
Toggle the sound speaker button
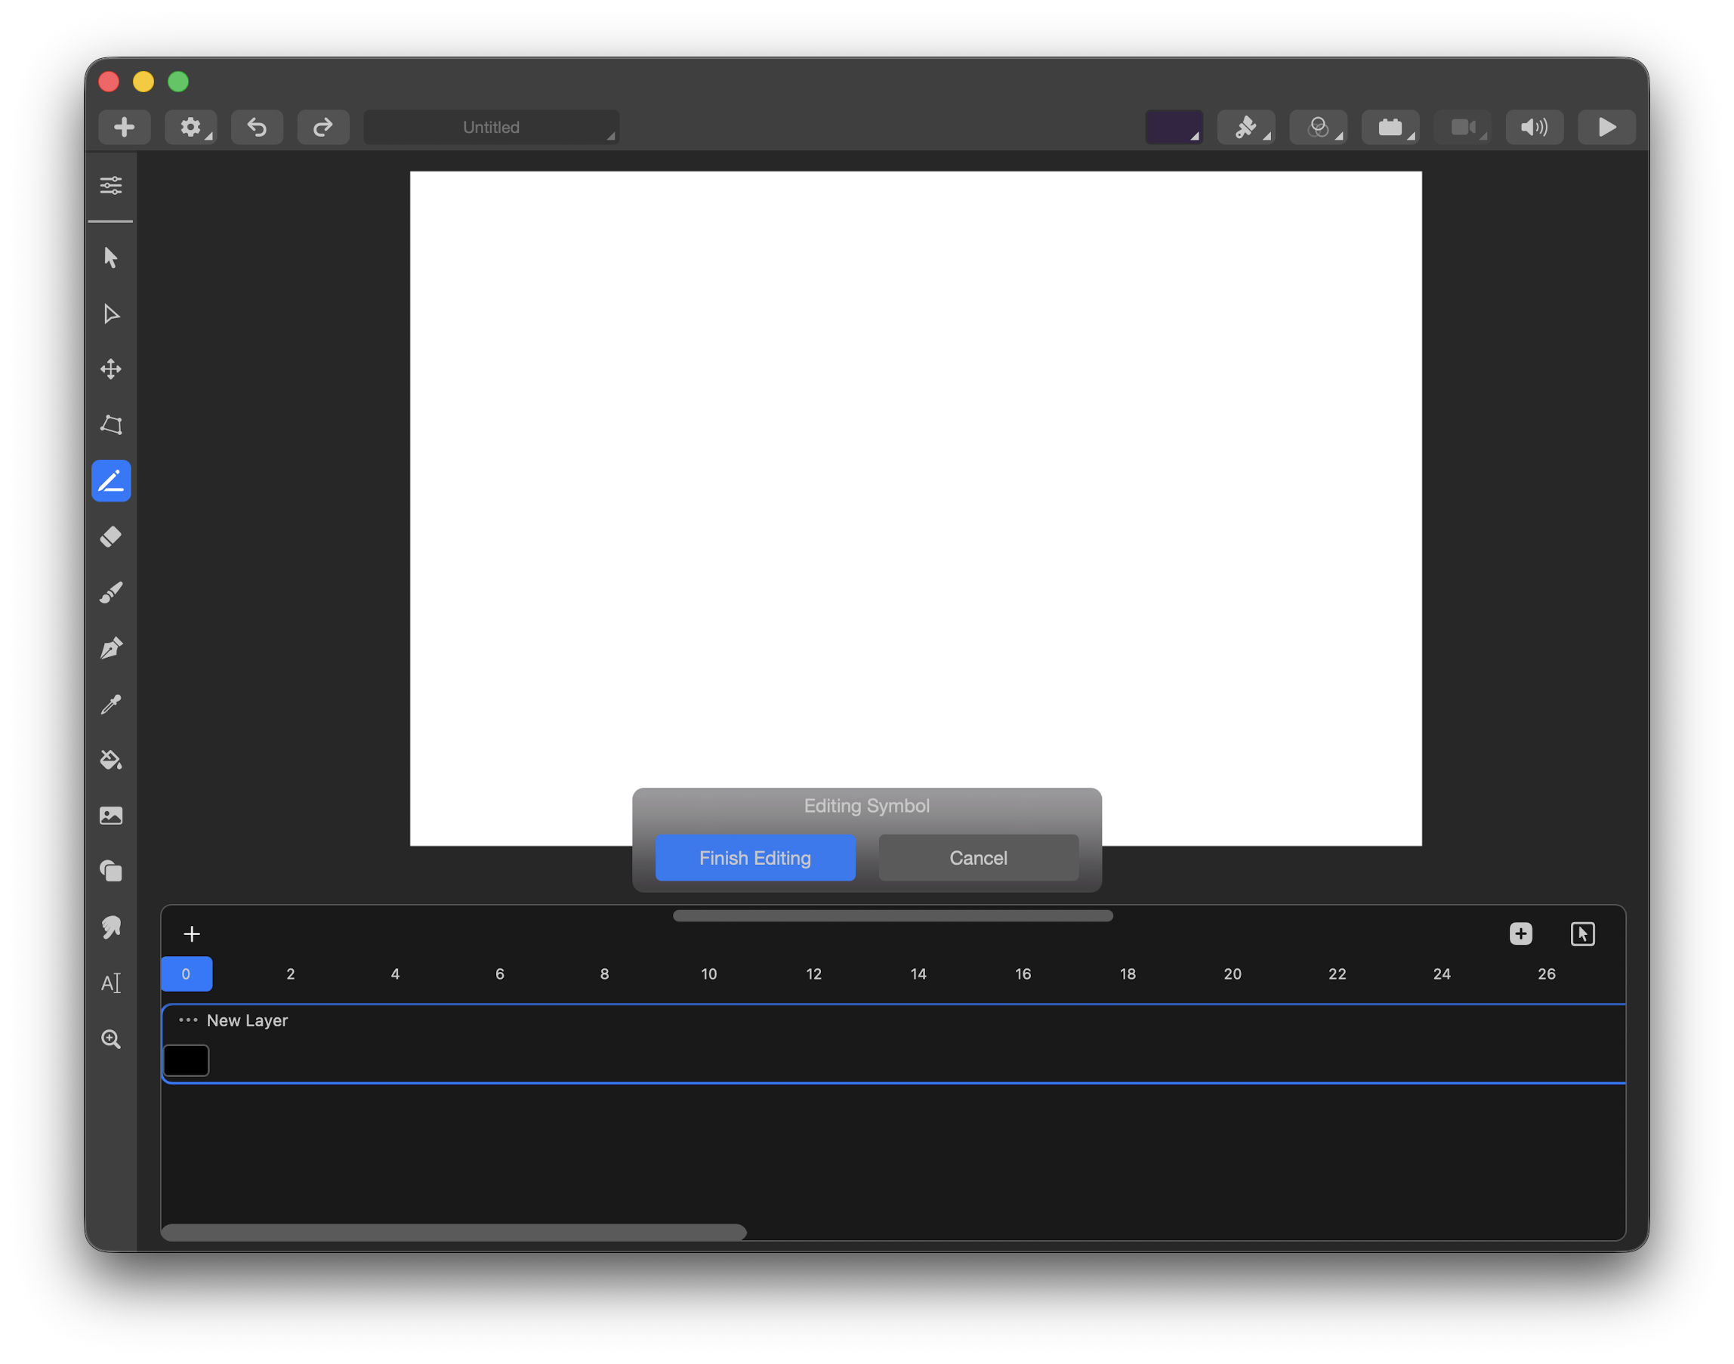point(1534,127)
